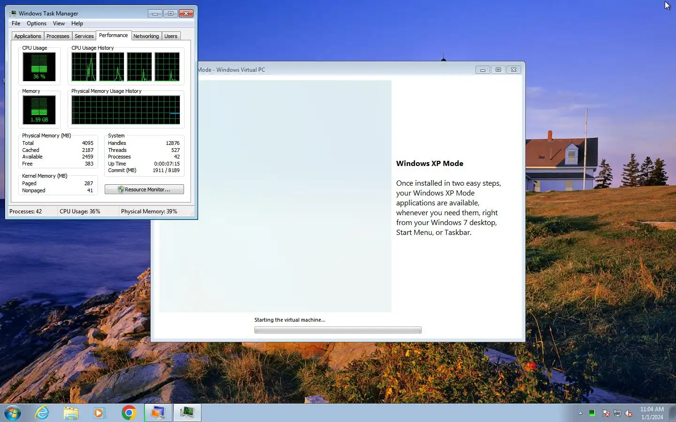Click status bar Physical Memory: 39%
The height and width of the screenshot is (422, 676).
(x=149, y=211)
